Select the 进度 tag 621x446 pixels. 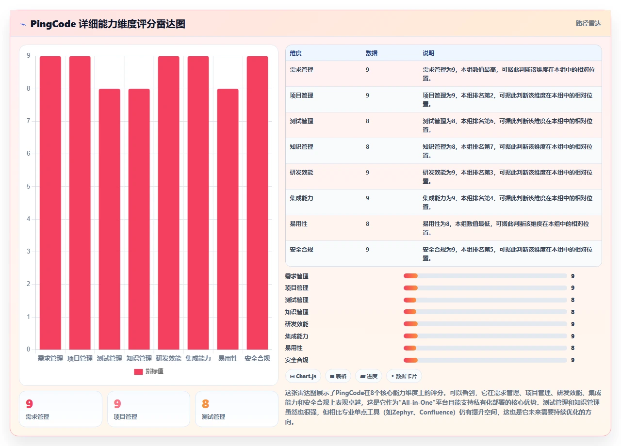click(369, 376)
